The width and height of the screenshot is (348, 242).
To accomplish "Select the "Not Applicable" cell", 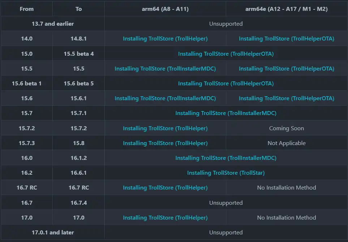I will (286, 143).
